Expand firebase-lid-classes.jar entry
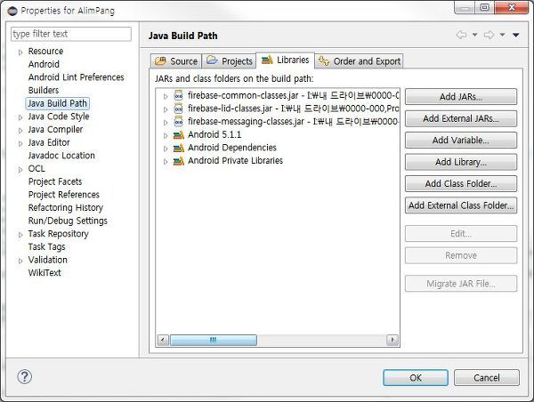Image resolution: width=534 pixels, height=402 pixels. pyautogui.click(x=166, y=109)
